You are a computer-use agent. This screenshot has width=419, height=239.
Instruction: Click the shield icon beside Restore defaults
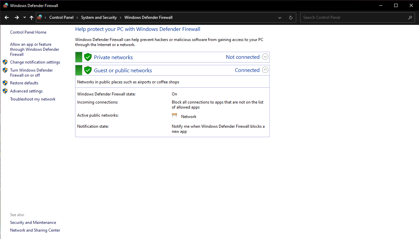(5, 83)
